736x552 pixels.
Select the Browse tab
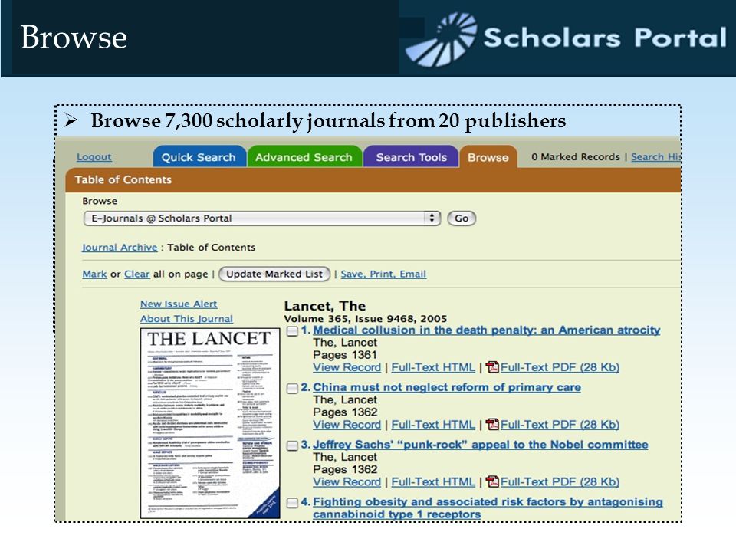click(488, 157)
